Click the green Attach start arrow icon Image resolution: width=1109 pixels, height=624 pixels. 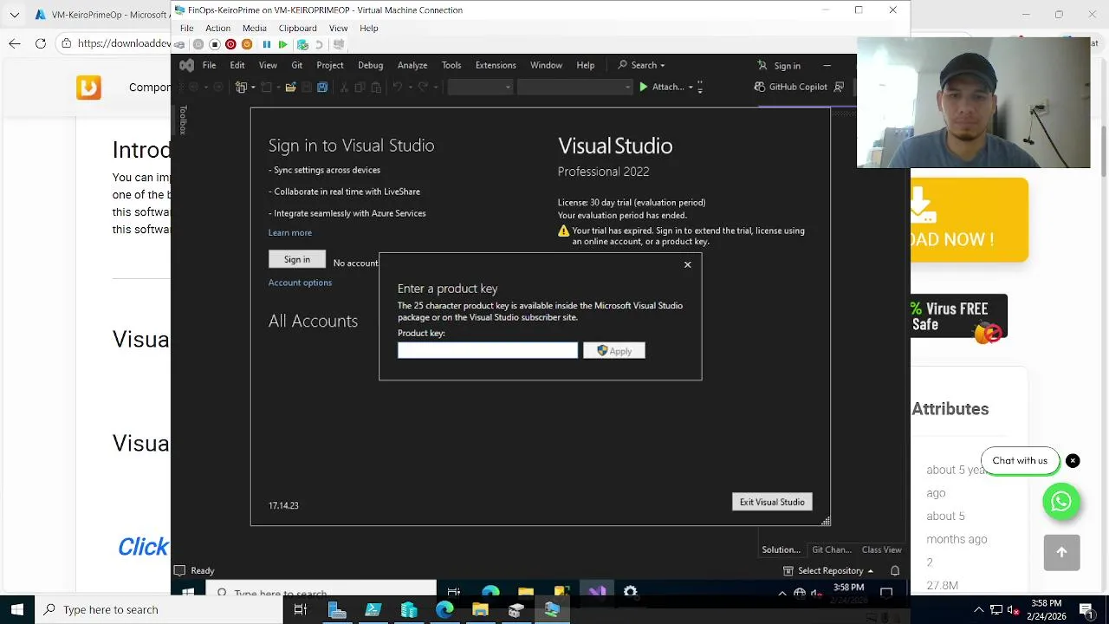(x=643, y=87)
